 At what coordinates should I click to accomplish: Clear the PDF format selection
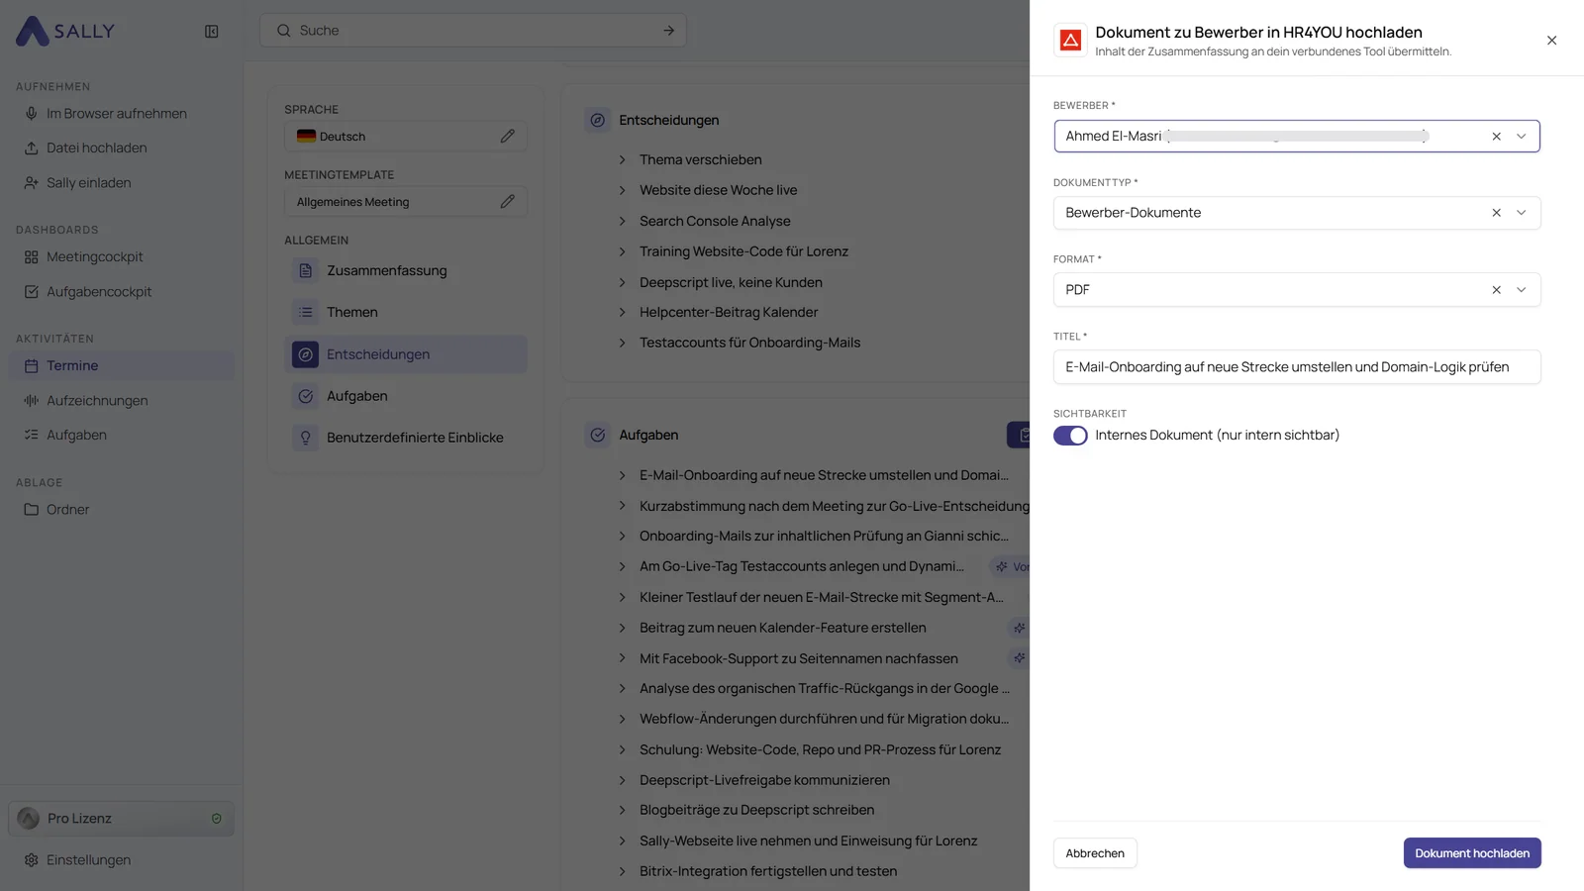coord(1496,290)
